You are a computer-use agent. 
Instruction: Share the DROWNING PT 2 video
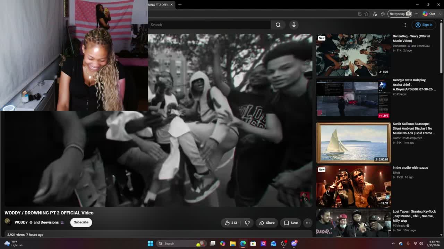[267, 223]
